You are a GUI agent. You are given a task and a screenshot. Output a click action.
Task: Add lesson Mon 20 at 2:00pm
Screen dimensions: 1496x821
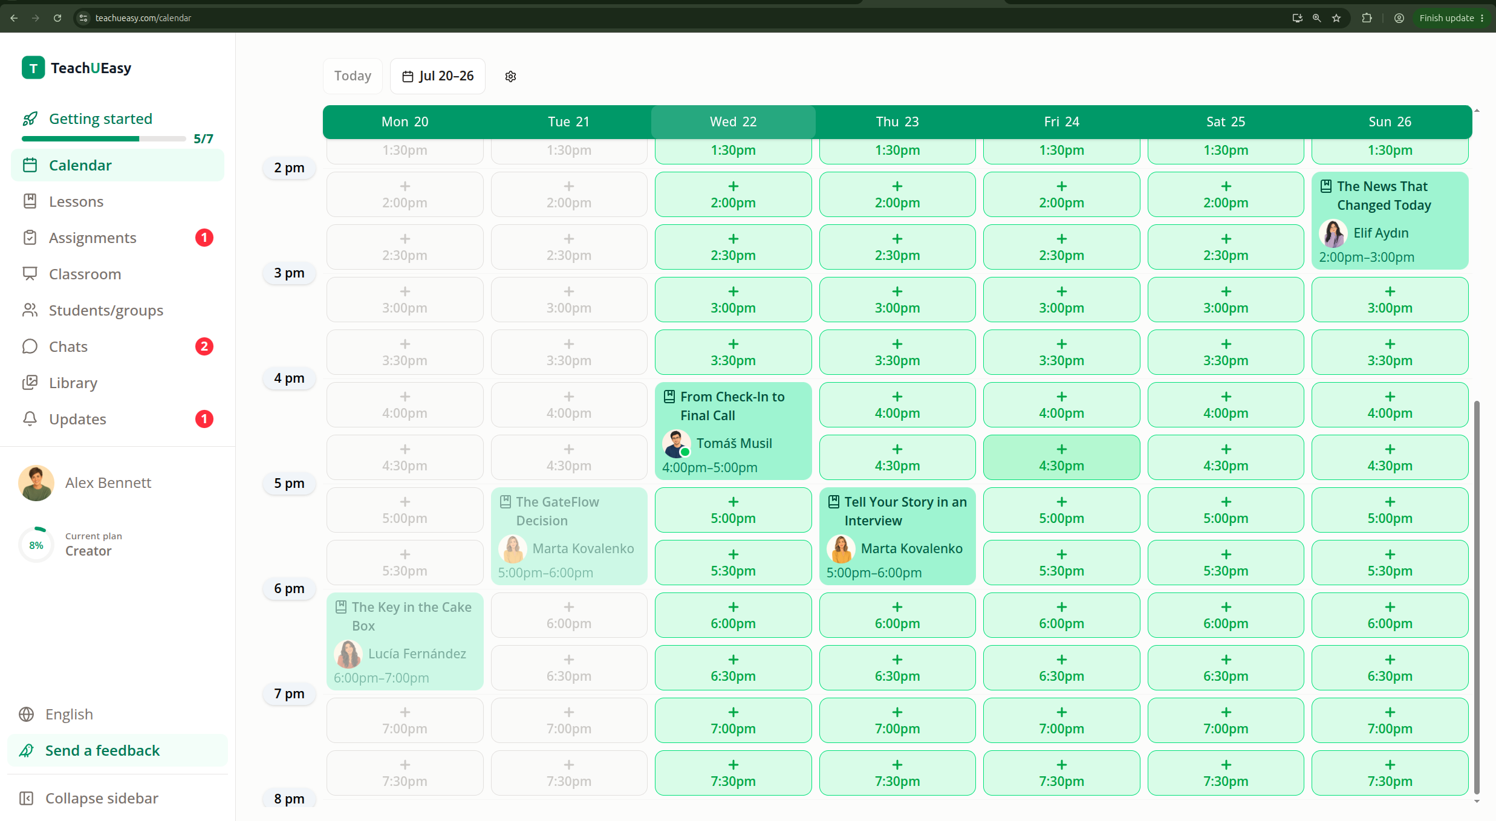click(405, 195)
